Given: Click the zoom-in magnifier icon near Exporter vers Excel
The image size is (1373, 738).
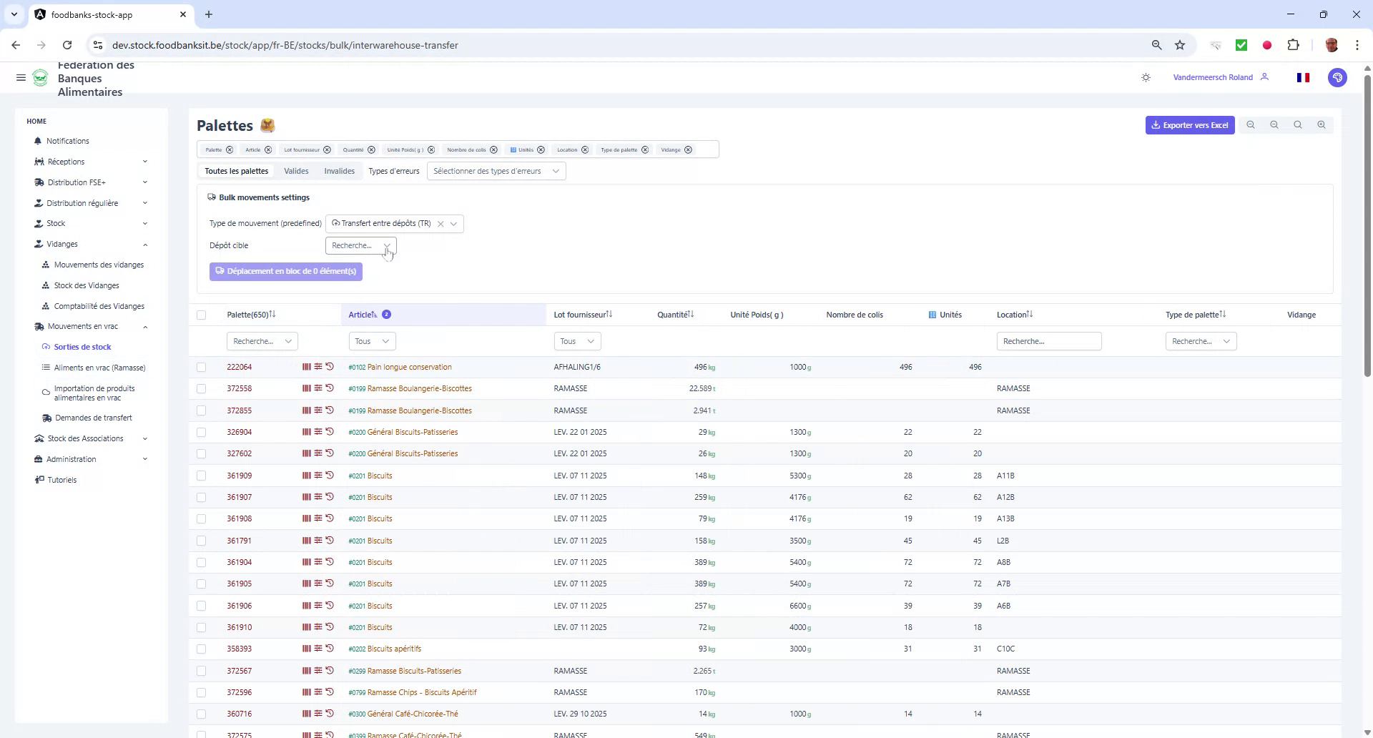Looking at the screenshot, I should click(x=1322, y=124).
